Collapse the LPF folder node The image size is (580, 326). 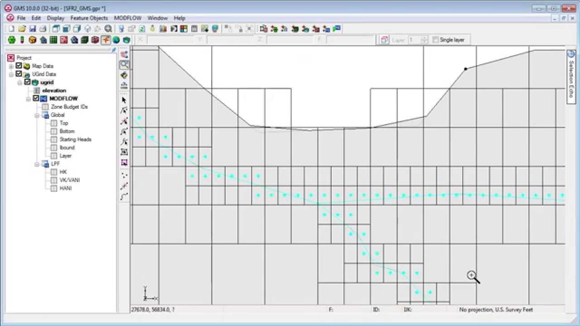[x=37, y=164]
